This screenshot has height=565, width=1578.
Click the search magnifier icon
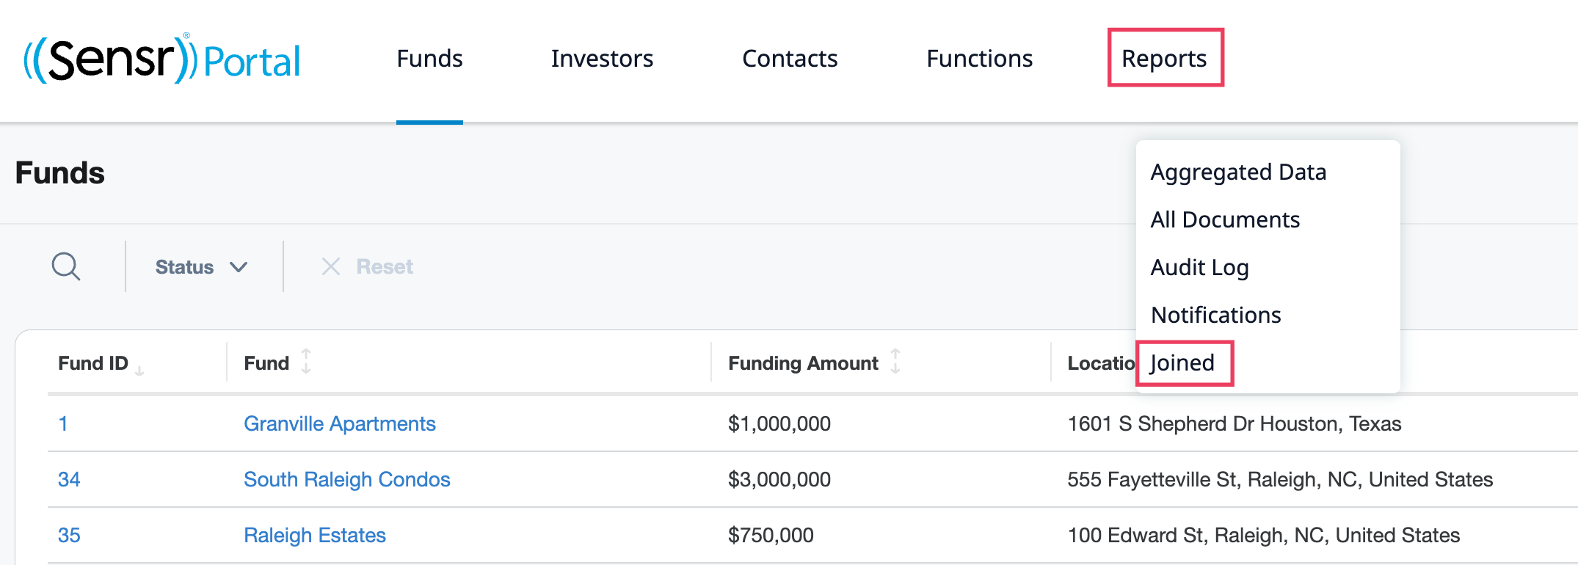pyautogui.click(x=66, y=266)
